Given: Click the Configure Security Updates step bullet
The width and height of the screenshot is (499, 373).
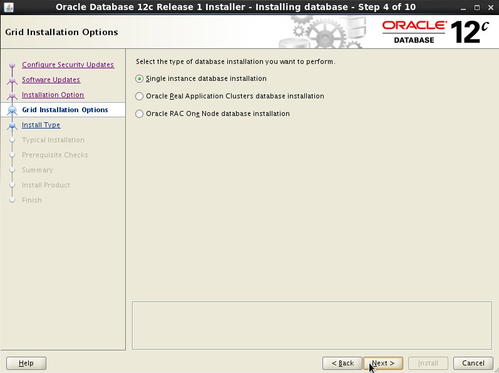Looking at the screenshot, I should pyautogui.click(x=12, y=65).
